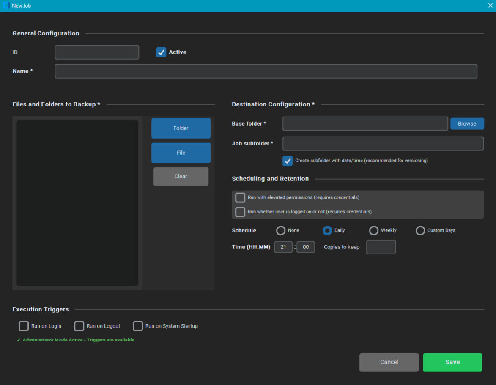Screen dimensions: 496x385
Task: Select the None schedule option
Action: (281, 231)
